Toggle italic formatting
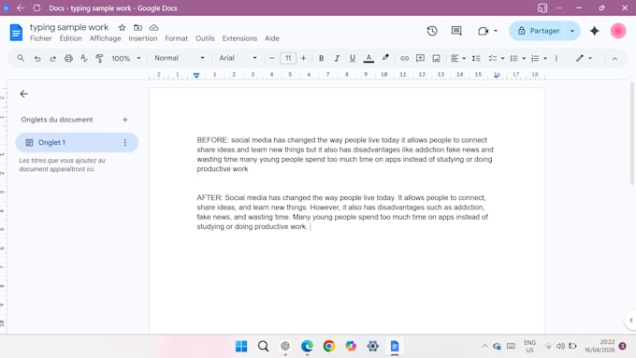 pos(337,58)
